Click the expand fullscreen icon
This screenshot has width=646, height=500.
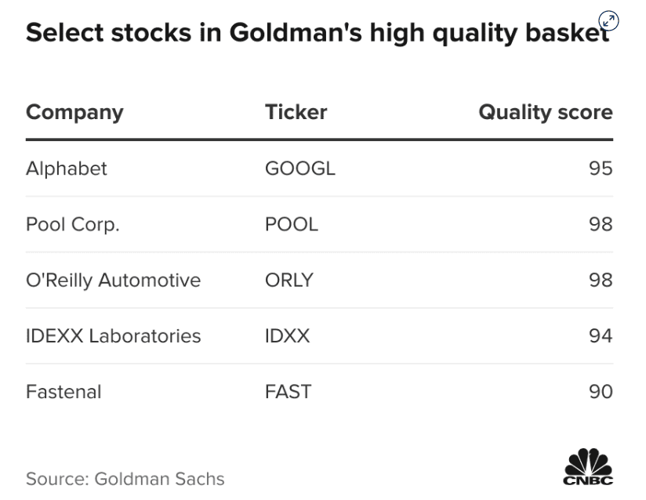pyautogui.click(x=608, y=21)
